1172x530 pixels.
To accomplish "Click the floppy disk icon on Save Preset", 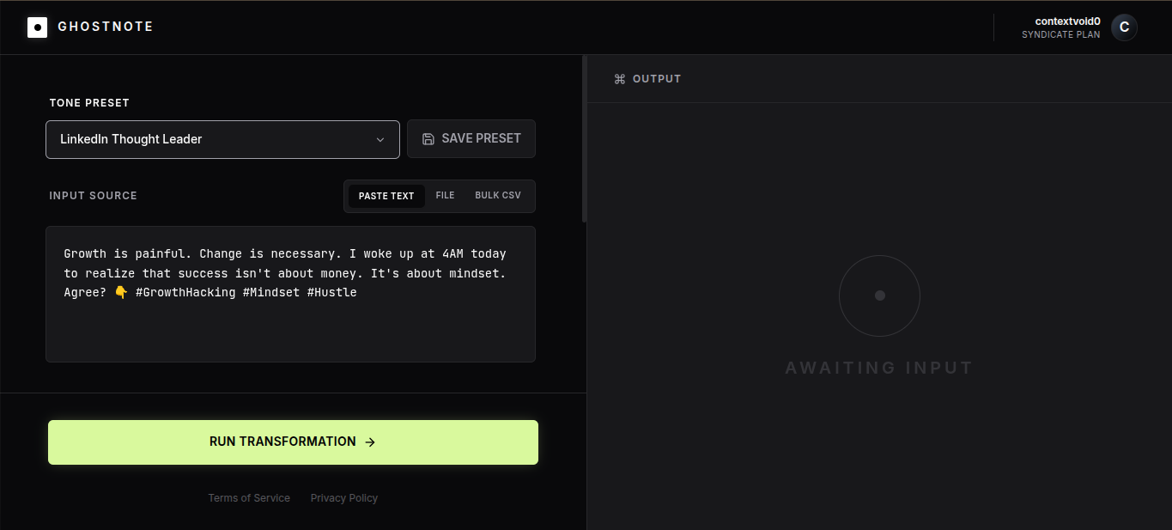I will [x=428, y=138].
